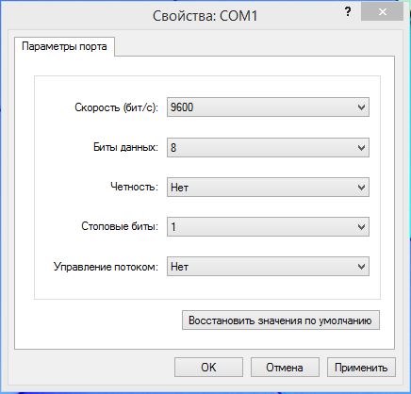Click the Свойства: COM1 title bar

[205, 16]
